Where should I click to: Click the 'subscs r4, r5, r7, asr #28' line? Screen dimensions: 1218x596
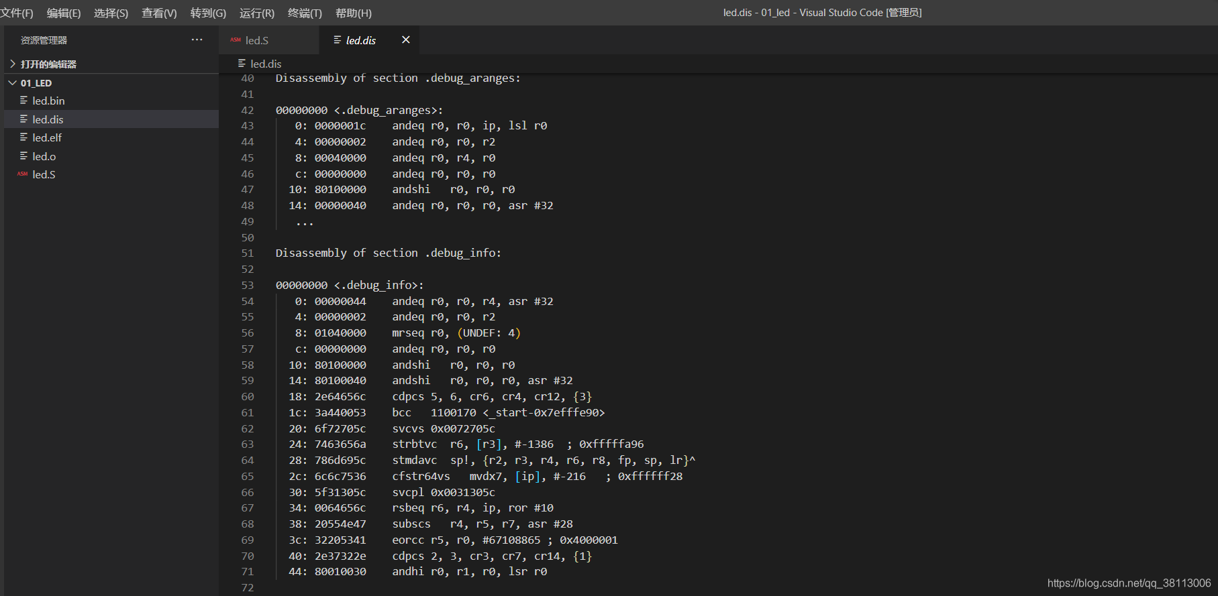[483, 524]
